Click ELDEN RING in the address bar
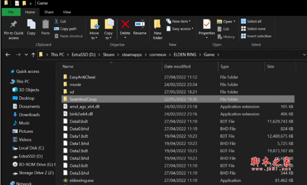This screenshot has height=185, width=307. [185, 54]
